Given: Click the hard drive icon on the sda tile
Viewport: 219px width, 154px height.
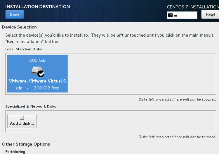Looking at the screenshot, I should 36,71.
